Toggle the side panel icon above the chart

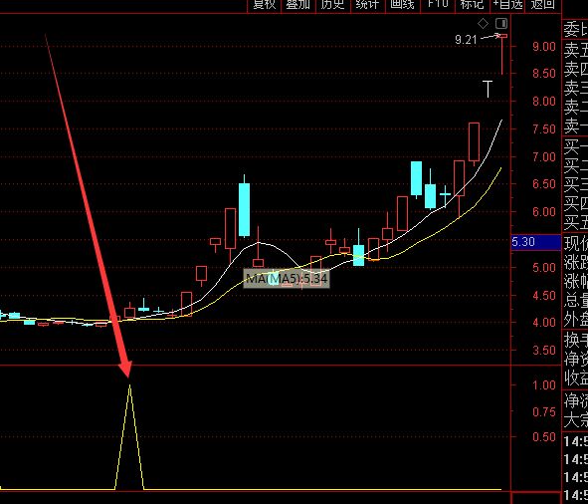pyautogui.click(x=501, y=24)
